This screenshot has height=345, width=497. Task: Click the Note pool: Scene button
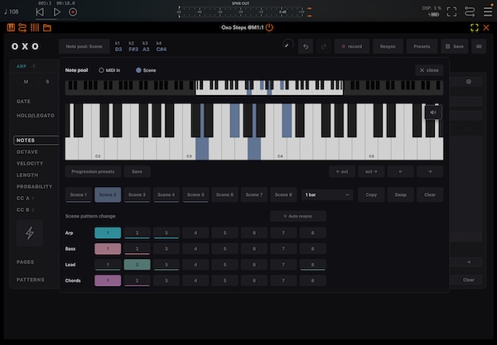pyautogui.click(x=84, y=46)
